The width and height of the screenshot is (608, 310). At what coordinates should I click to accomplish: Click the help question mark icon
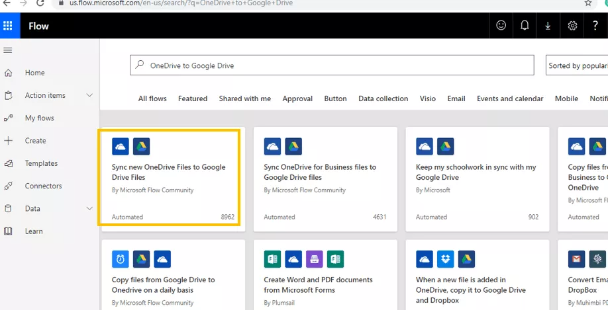point(595,26)
